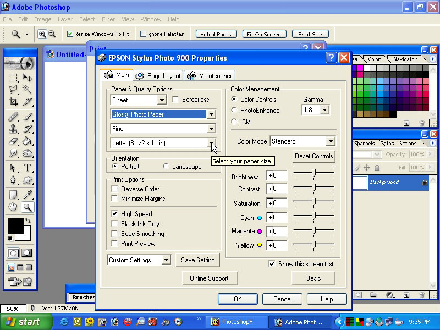
Task: Open the paper size dropdown showing Letter
Action: coord(211,143)
